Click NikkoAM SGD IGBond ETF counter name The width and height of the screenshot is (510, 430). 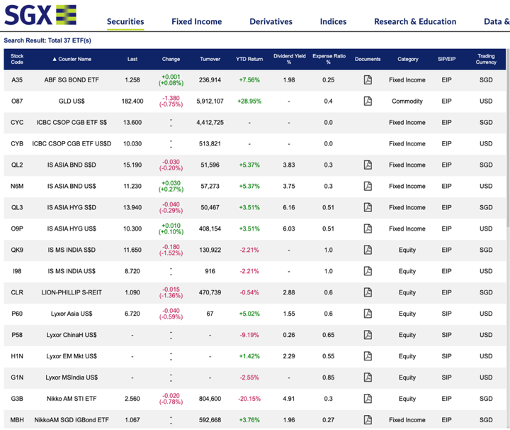[x=72, y=420]
